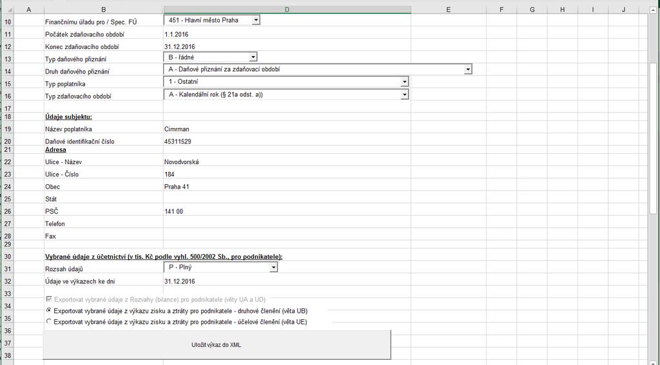
Task: Click the 'Údaje subjektu:' heading
Action: [x=68, y=117]
